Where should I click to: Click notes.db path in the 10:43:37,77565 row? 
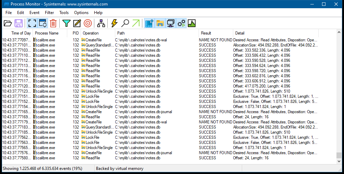(138, 148)
